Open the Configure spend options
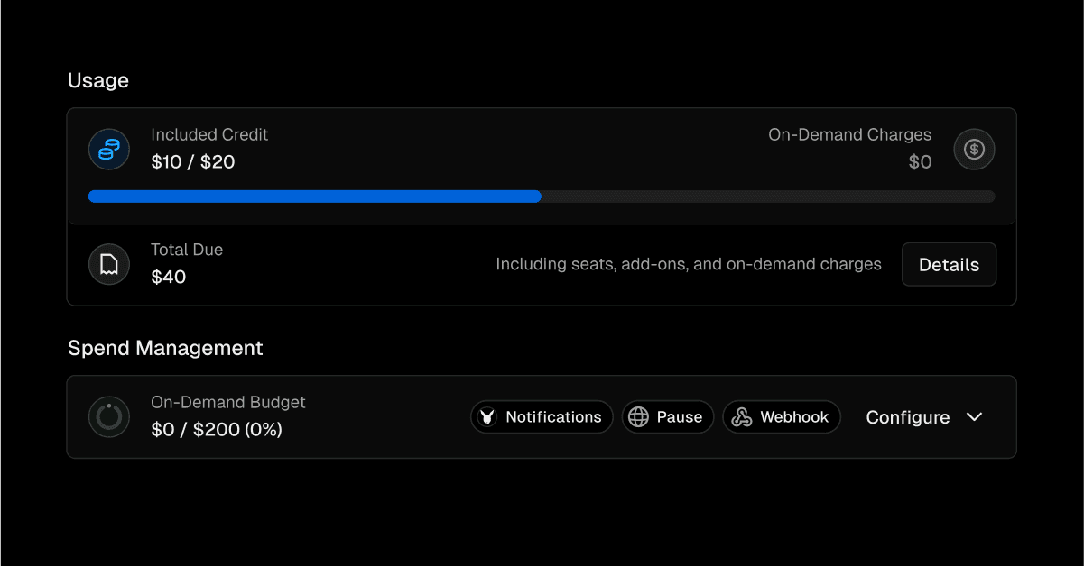Screen dimensions: 1084x566 point(907,417)
